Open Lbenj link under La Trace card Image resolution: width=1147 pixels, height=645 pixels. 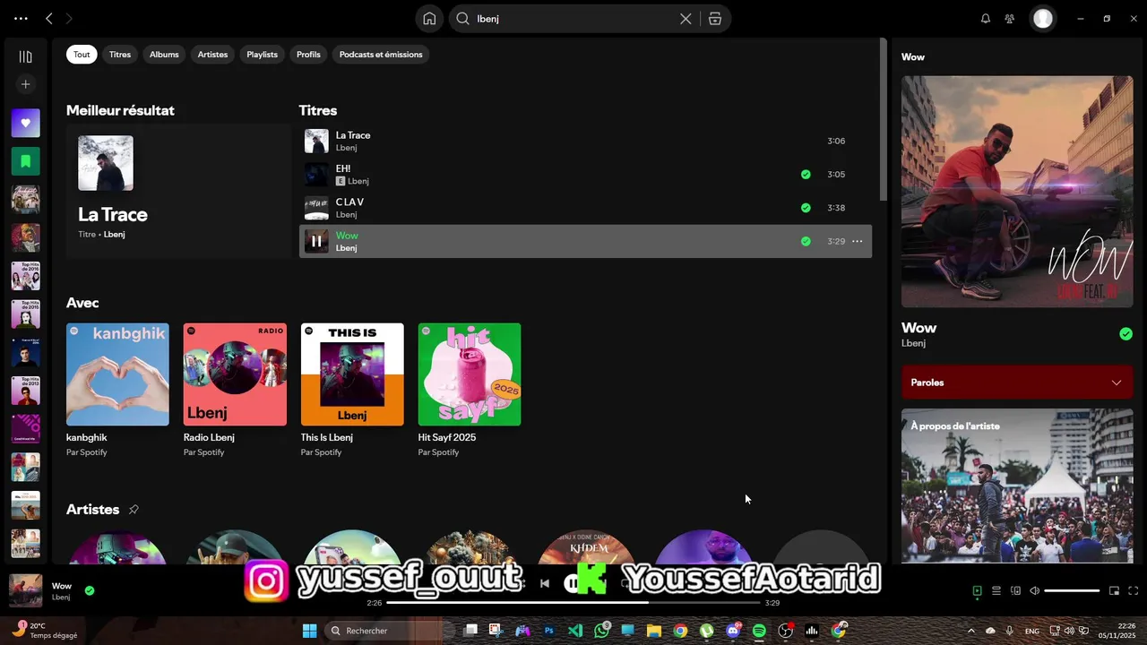[x=114, y=235]
